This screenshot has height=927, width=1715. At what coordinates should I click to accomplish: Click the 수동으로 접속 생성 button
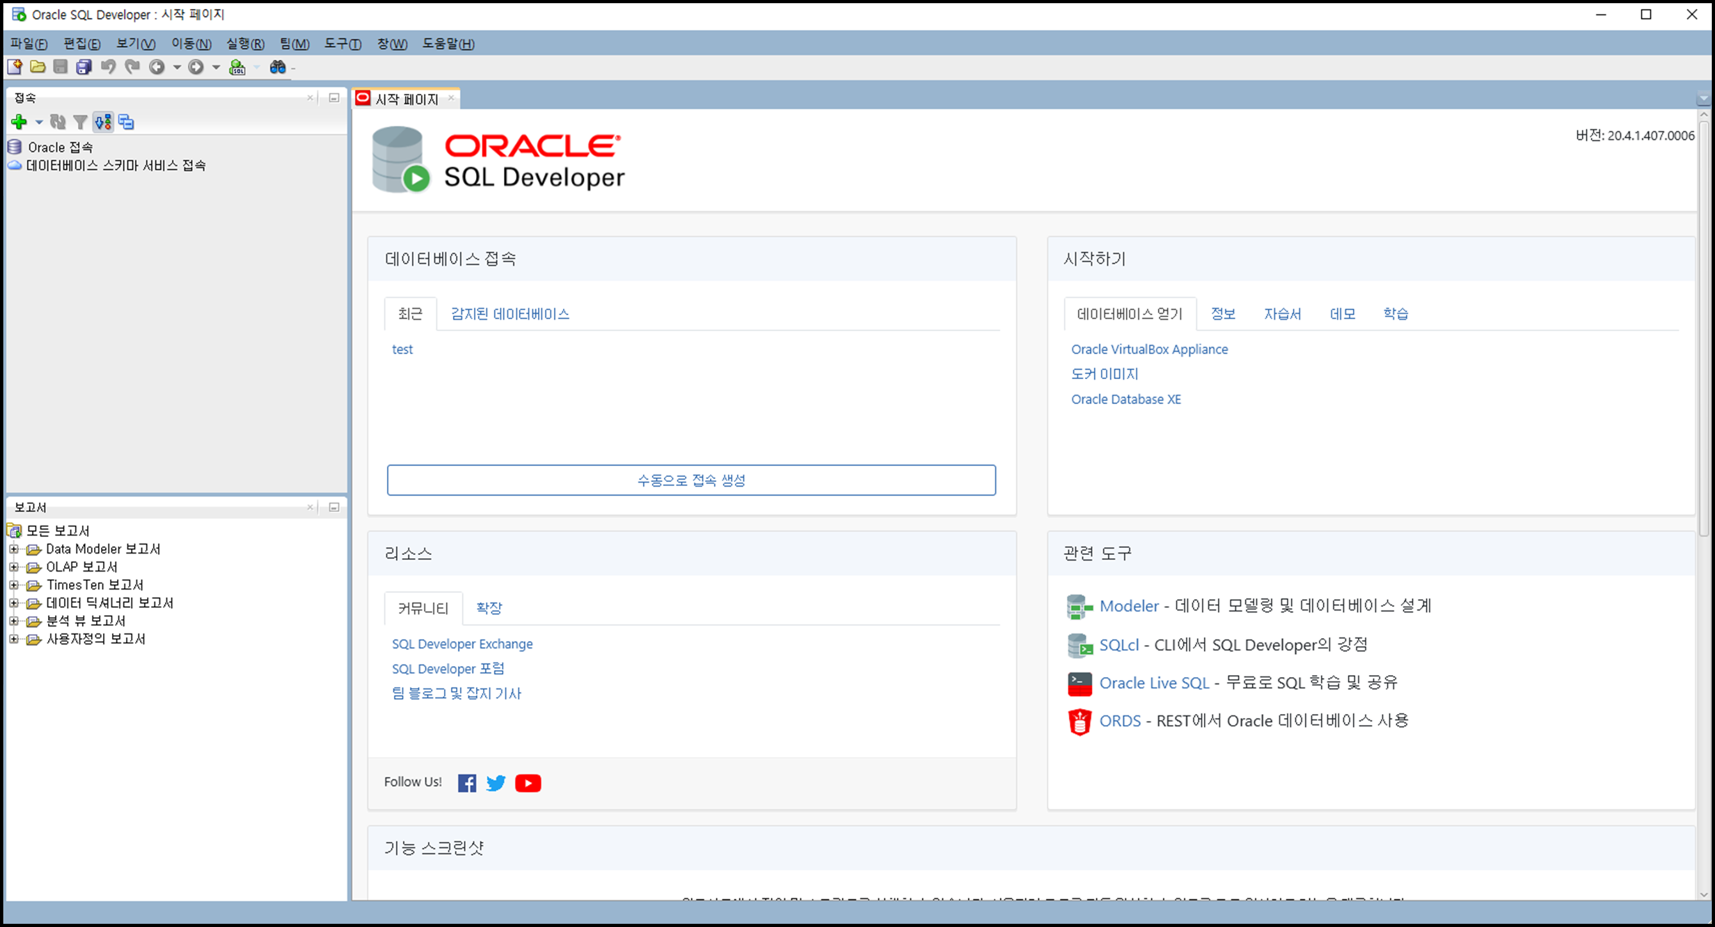[691, 480]
